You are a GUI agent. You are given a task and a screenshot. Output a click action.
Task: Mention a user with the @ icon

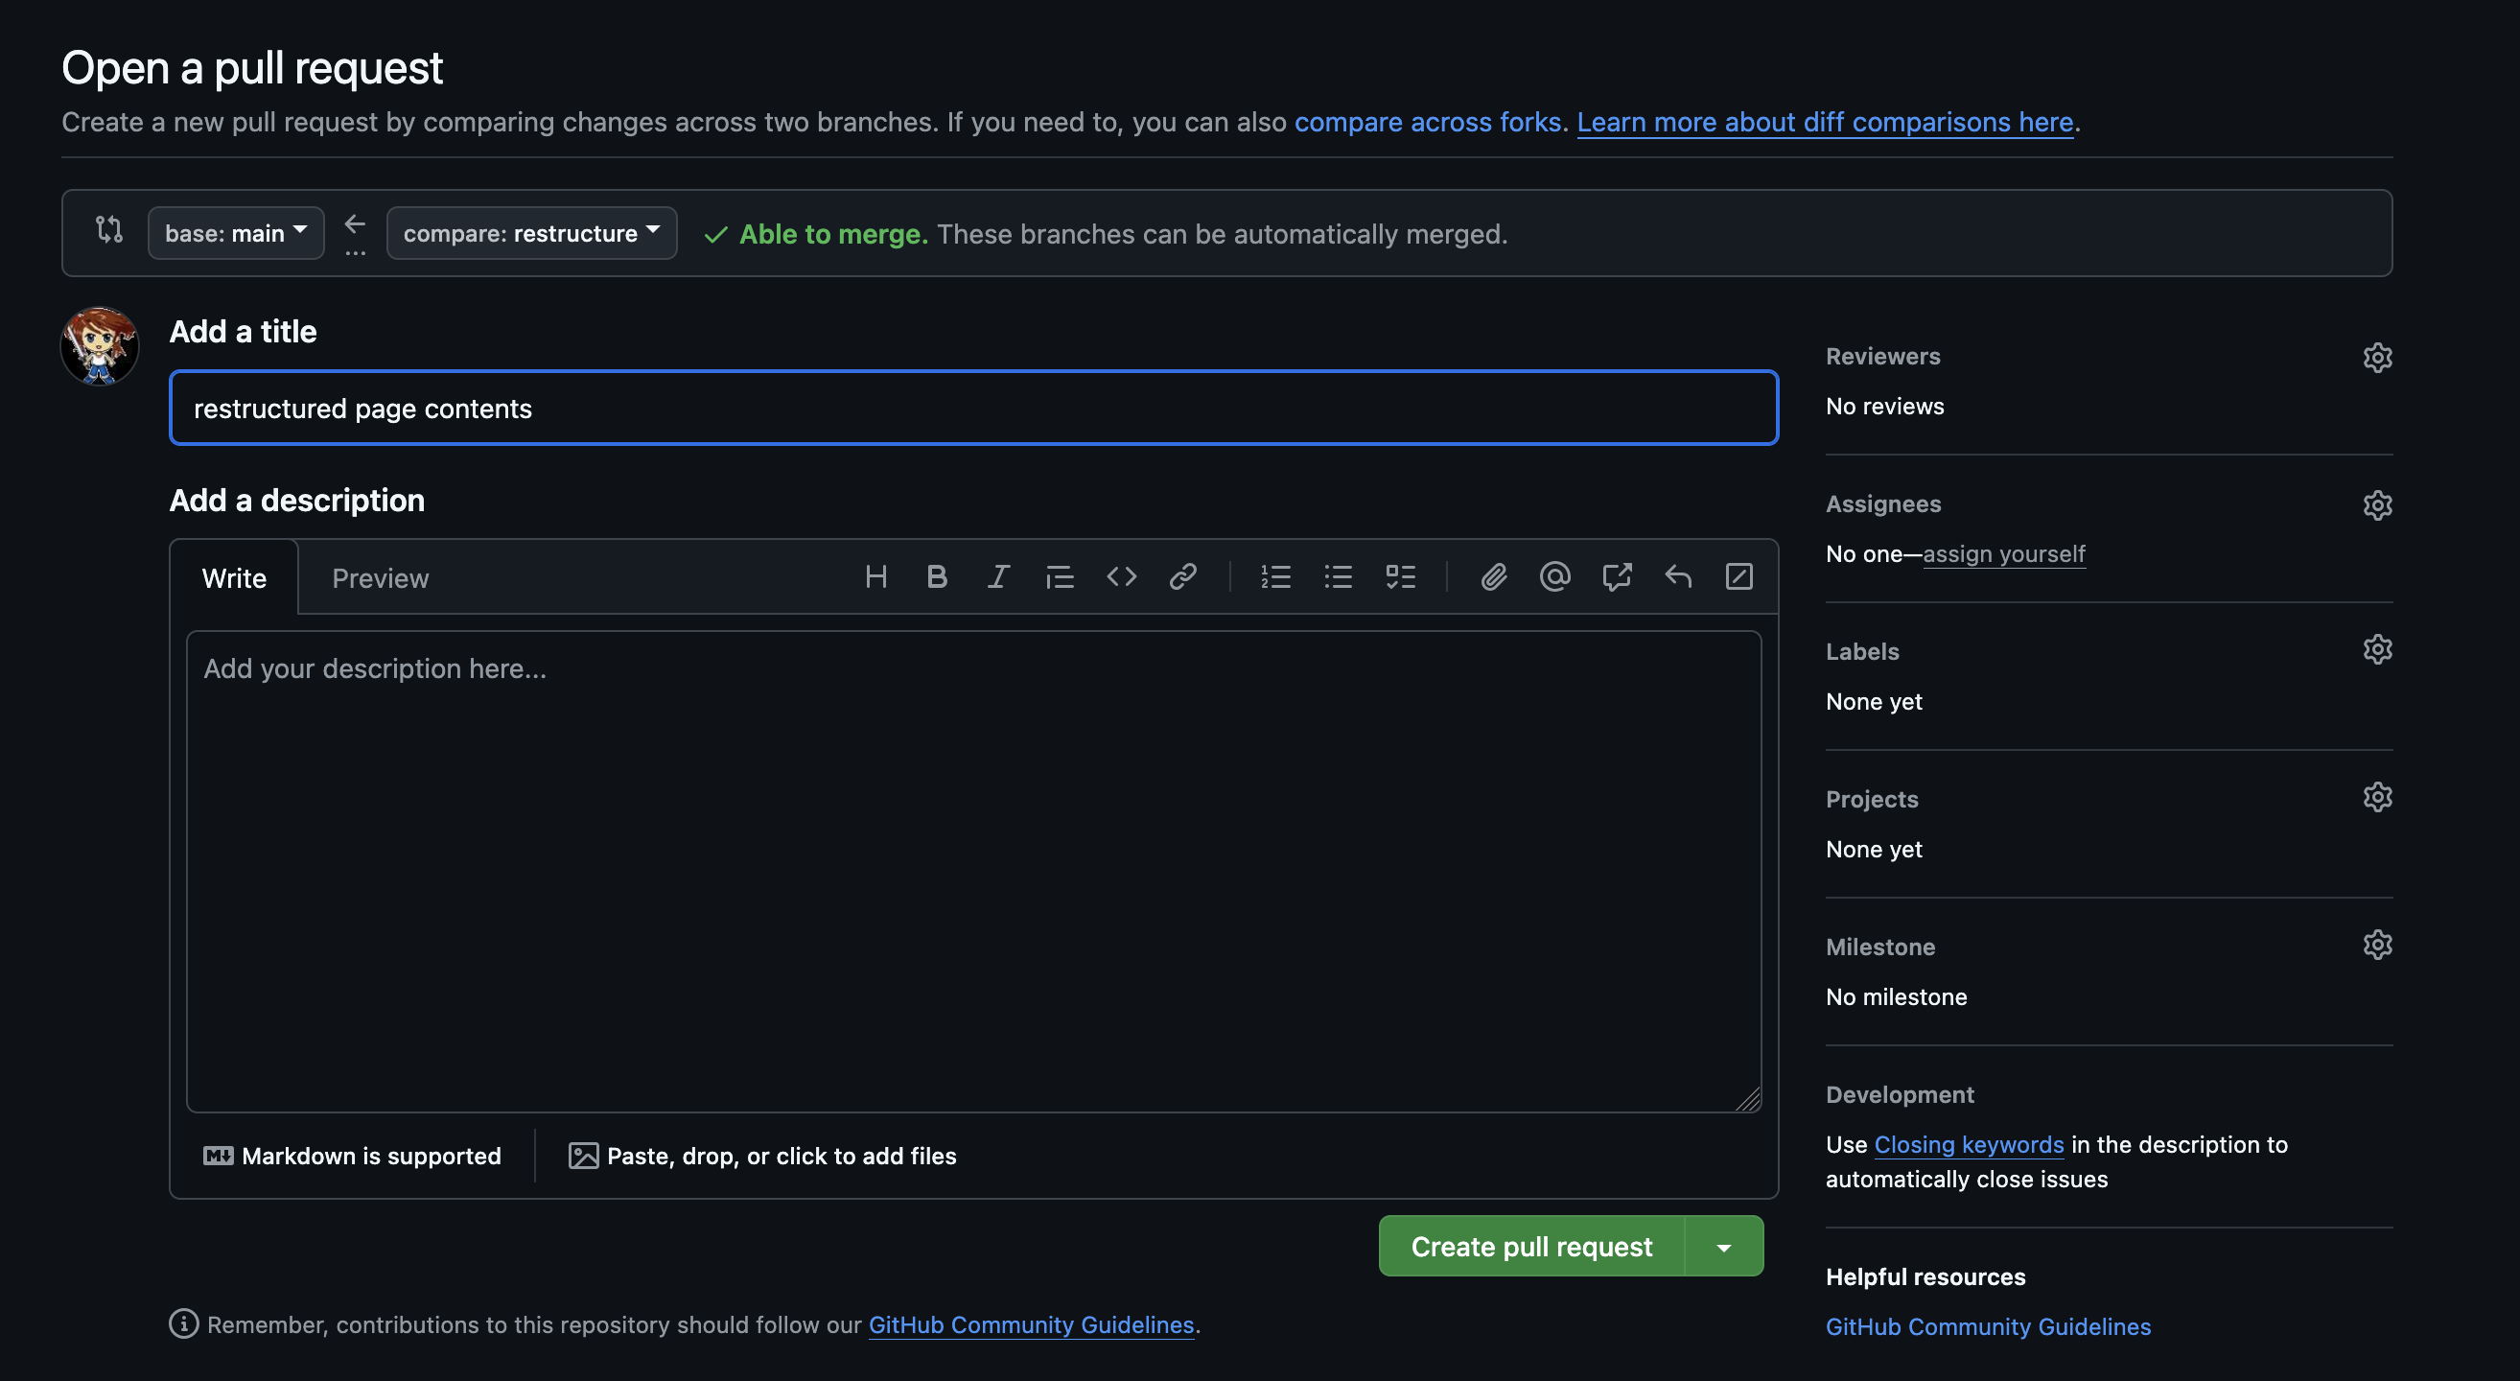pyautogui.click(x=1554, y=577)
